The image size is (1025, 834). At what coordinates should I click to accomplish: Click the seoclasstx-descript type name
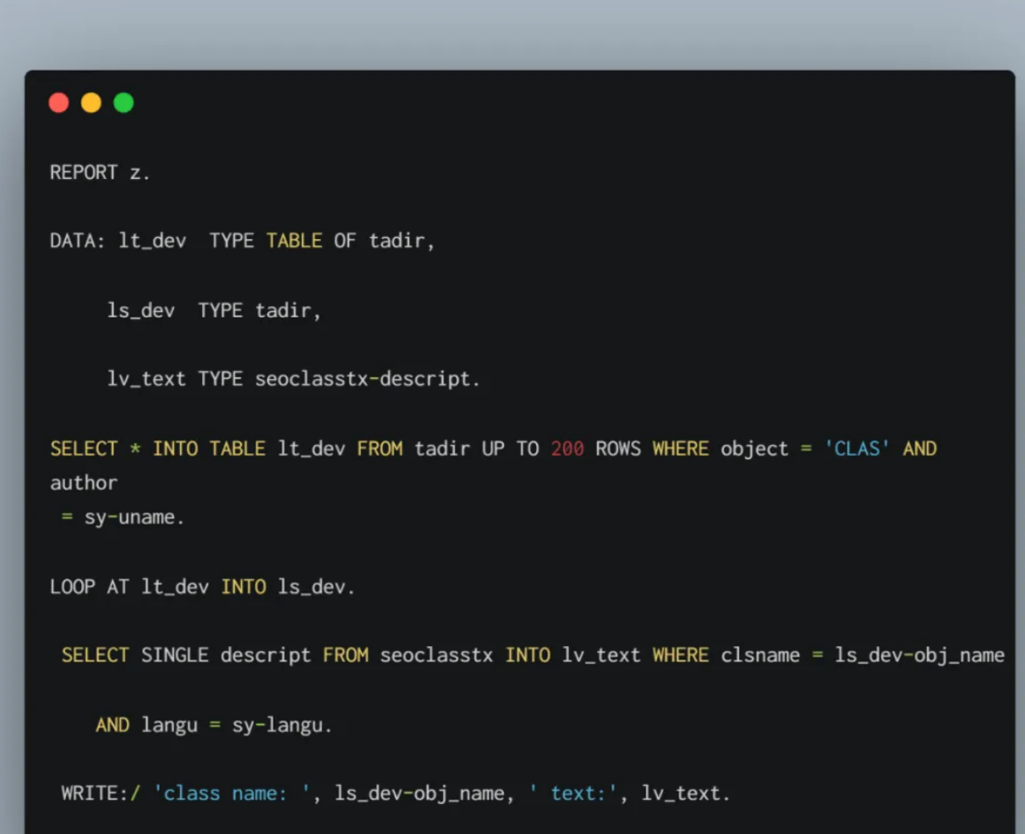tap(366, 379)
